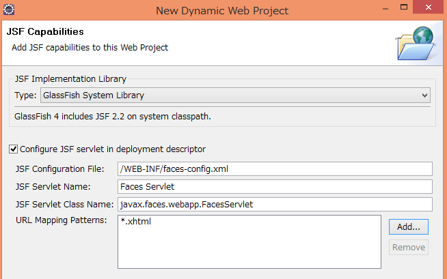The width and height of the screenshot is (447, 279).
Task: Click the JSF Configuration File field
Action: click(x=275, y=169)
